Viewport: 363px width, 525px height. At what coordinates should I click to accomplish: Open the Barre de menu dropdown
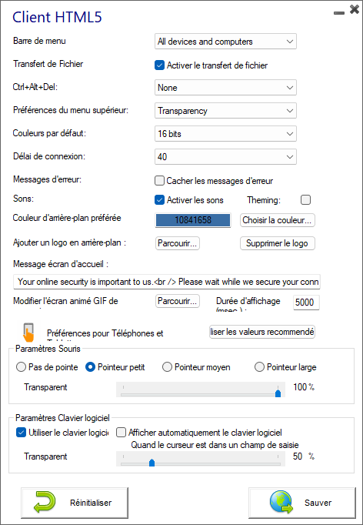pos(225,42)
